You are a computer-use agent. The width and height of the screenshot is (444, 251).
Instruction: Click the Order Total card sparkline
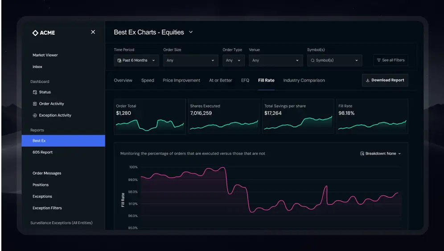(150, 125)
